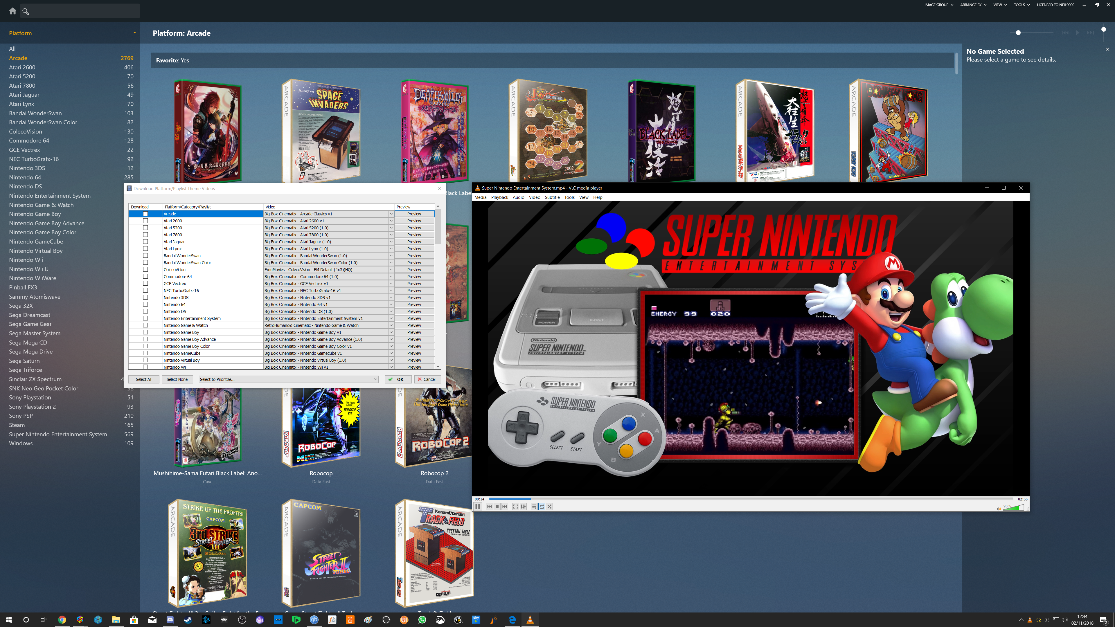
Task: Open the VLC Media menu
Action: pos(481,197)
